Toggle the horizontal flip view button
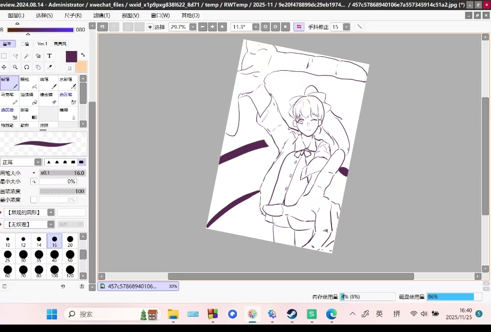Image resolution: width=491 pixels, height=332 pixels. [299, 27]
